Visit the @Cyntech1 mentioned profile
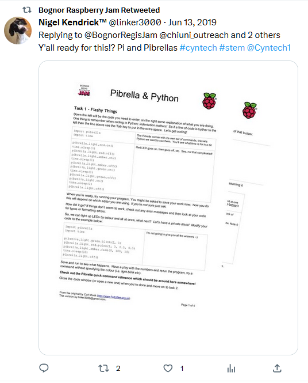This screenshot has height=383, width=308. tap(269, 48)
